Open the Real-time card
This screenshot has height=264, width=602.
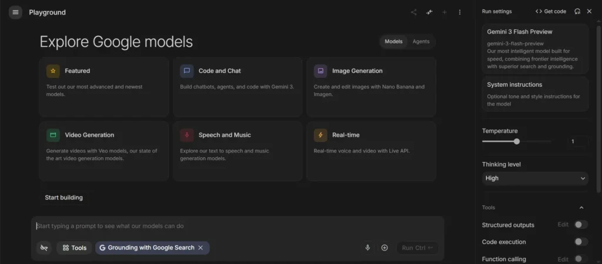click(x=371, y=151)
